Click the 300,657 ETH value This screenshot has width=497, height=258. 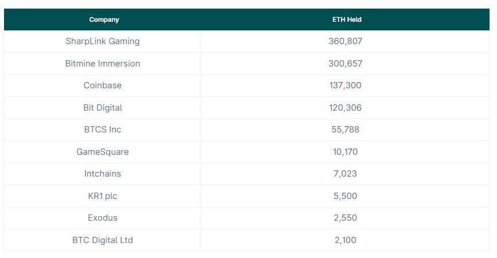[345, 64]
